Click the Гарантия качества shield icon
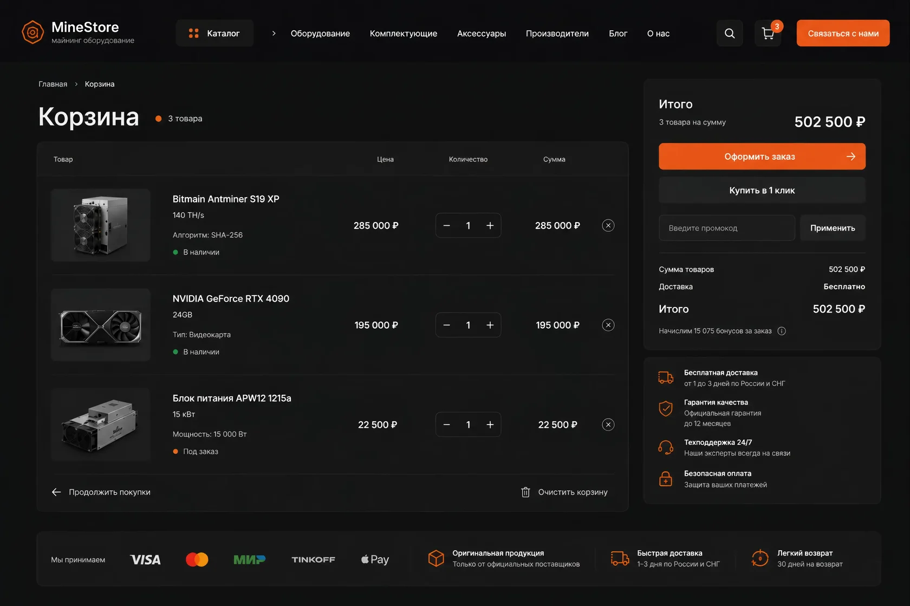910x606 pixels. pos(666,408)
